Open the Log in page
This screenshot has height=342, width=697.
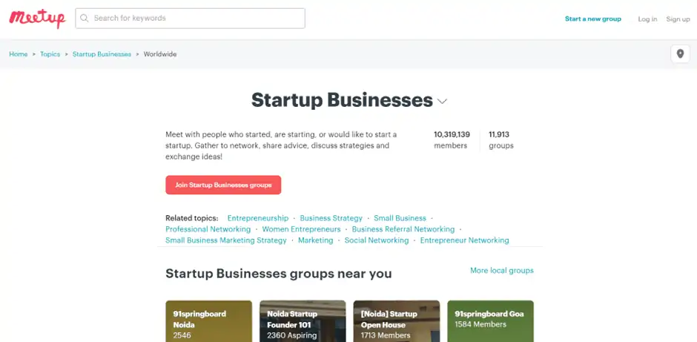[647, 19]
